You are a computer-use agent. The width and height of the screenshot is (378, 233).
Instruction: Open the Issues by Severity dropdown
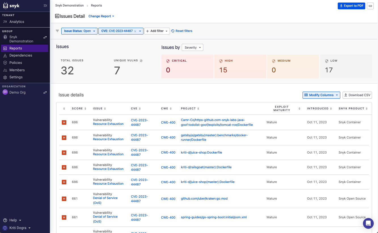coord(193,48)
